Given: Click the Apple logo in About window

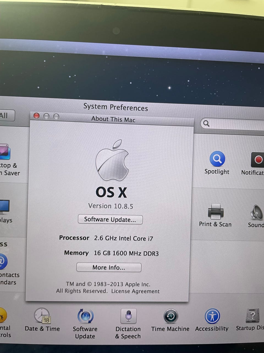Looking at the screenshot, I should tap(112, 161).
